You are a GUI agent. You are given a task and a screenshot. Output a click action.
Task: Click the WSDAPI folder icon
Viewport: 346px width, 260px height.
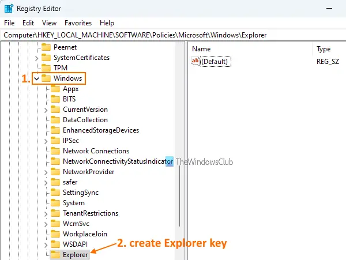tap(55, 244)
